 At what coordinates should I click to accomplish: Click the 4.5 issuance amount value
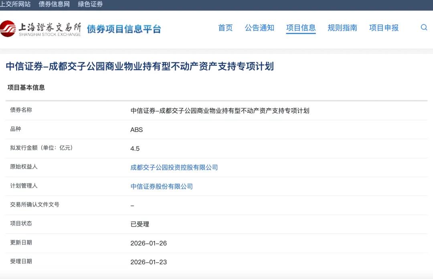135,148
